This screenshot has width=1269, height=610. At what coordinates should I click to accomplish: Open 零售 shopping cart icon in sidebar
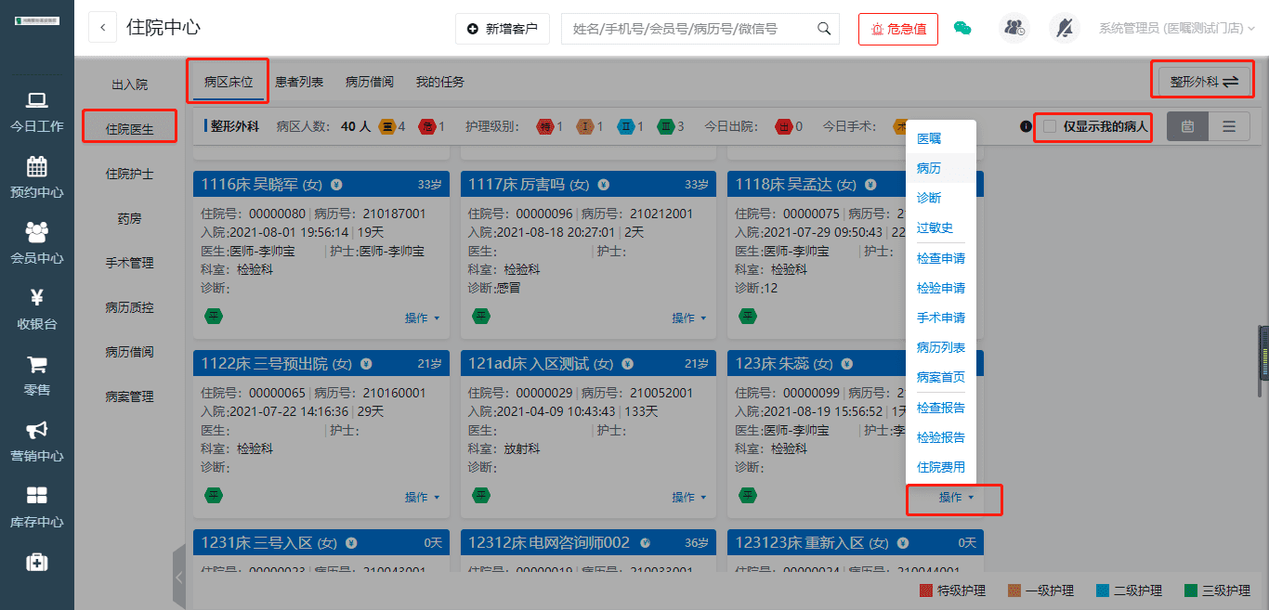(37, 365)
